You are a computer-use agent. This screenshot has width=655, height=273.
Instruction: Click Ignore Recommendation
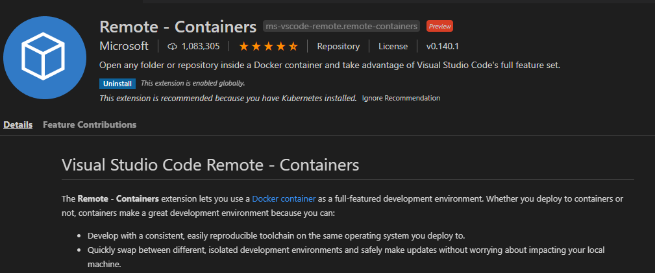(401, 98)
